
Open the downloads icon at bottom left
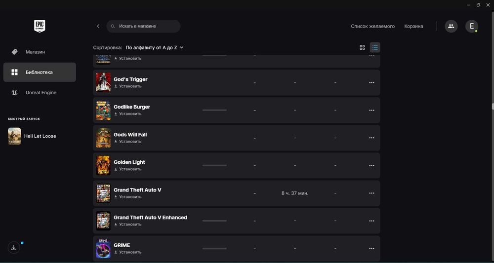(14, 248)
